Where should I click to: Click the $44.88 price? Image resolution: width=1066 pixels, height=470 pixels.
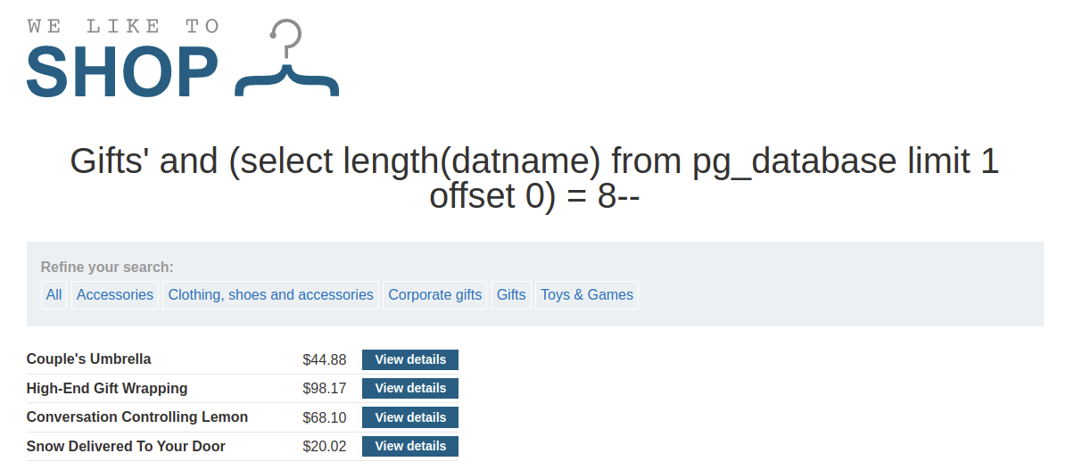325,360
